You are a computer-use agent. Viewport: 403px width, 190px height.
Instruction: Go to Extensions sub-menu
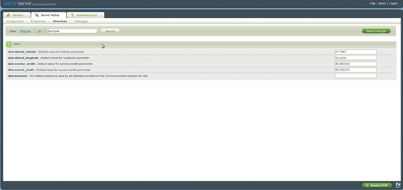[x=38, y=21]
